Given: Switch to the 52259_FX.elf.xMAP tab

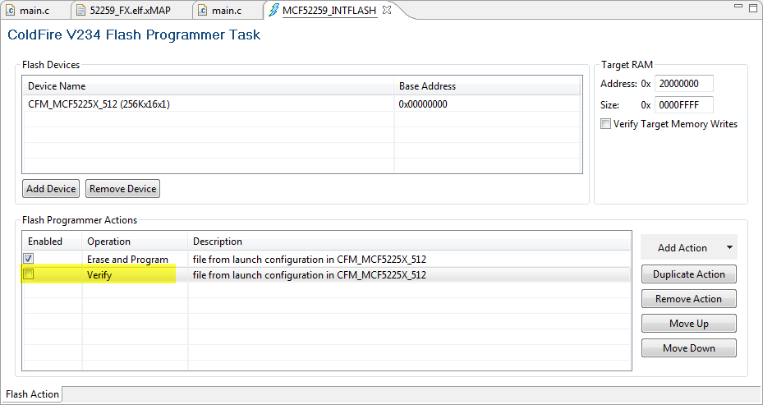Looking at the screenshot, I should tap(130, 10).
